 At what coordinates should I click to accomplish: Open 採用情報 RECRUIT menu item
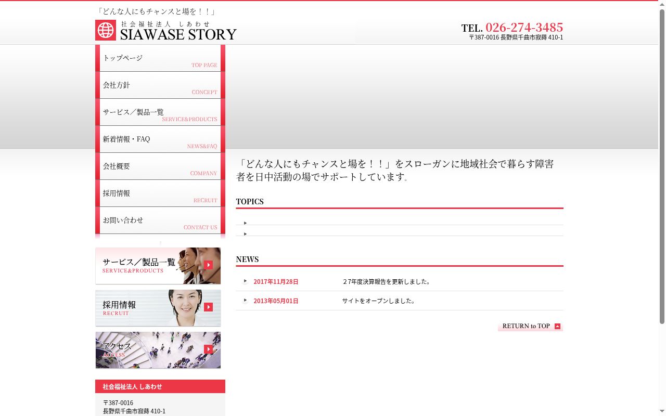[160, 193]
